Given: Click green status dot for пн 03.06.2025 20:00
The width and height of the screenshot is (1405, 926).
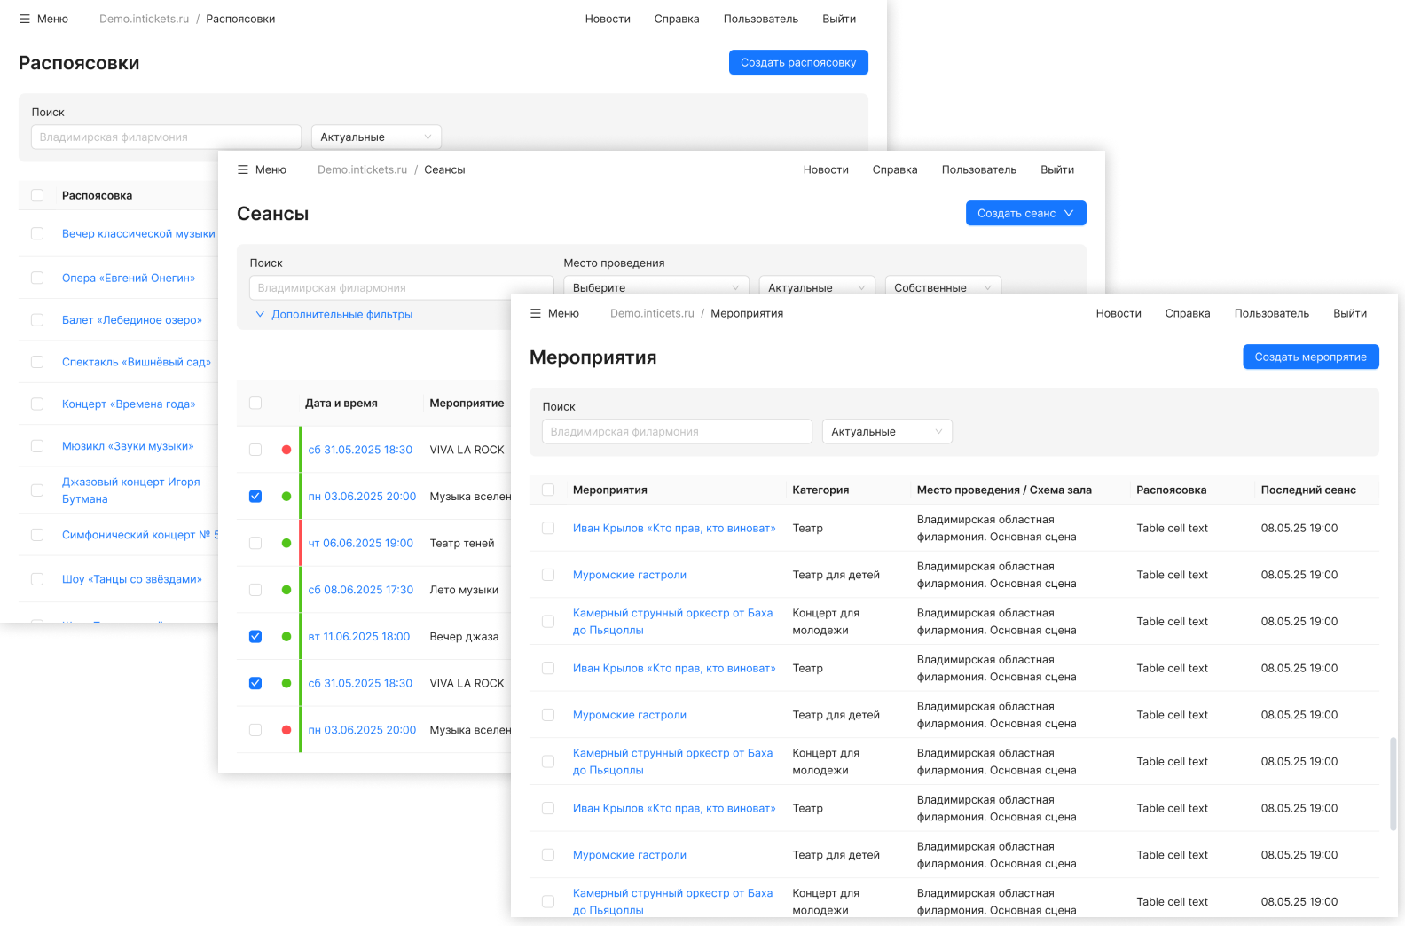Looking at the screenshot, I should (x=286, y=497).
